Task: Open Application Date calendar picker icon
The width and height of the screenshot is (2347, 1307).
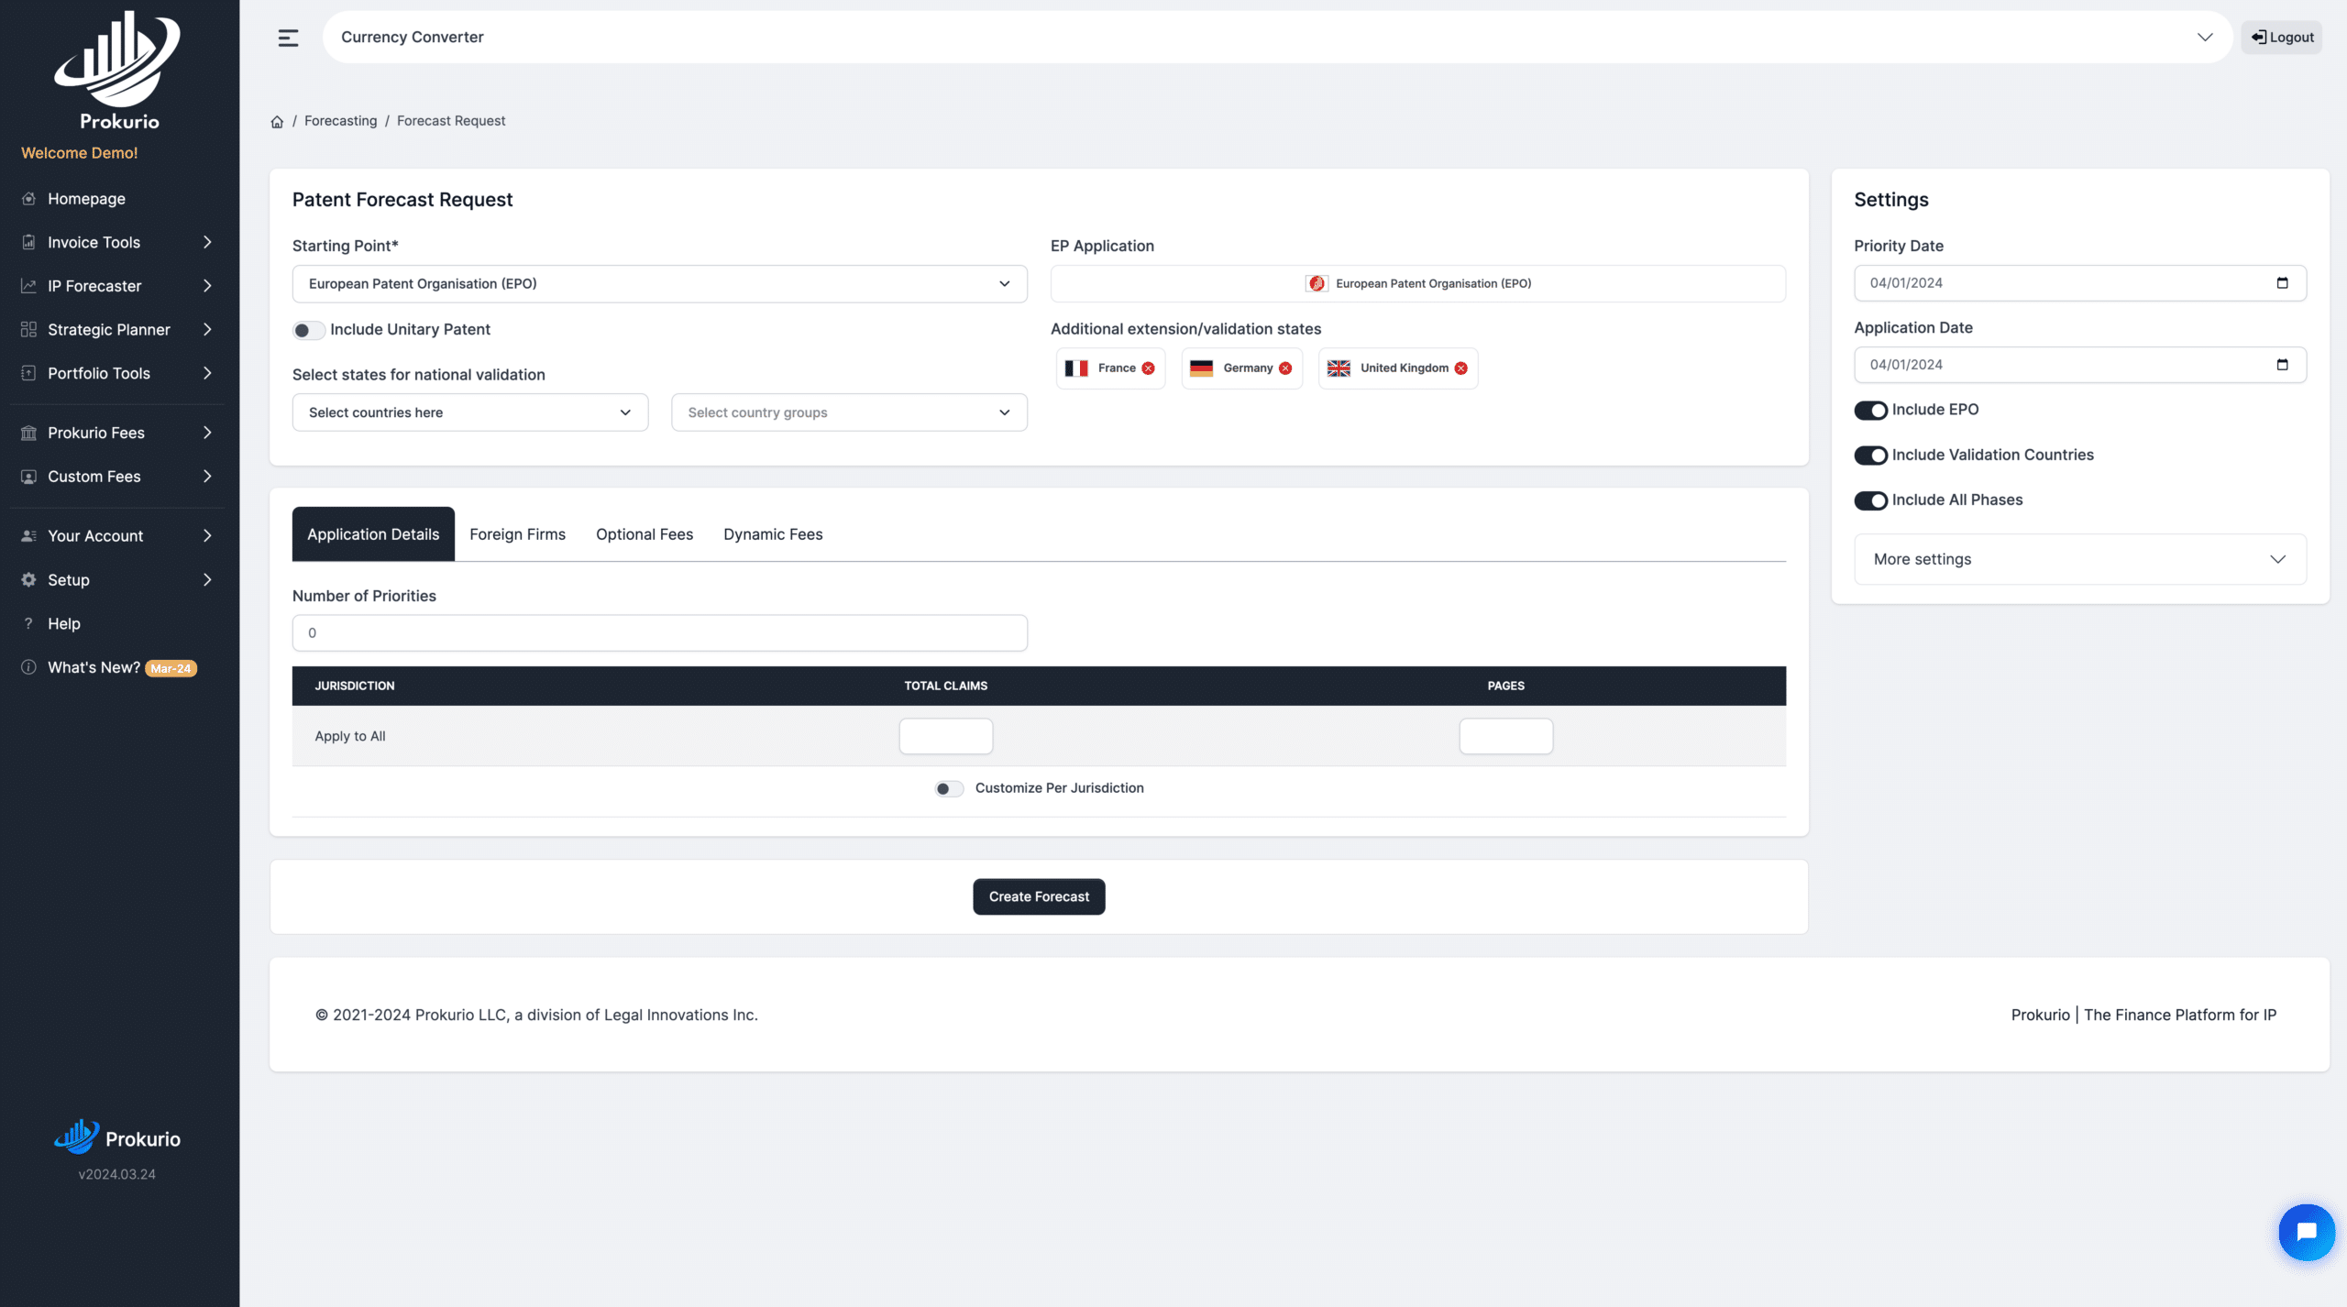Action: pyautogui.click(x=2283, y=365)
